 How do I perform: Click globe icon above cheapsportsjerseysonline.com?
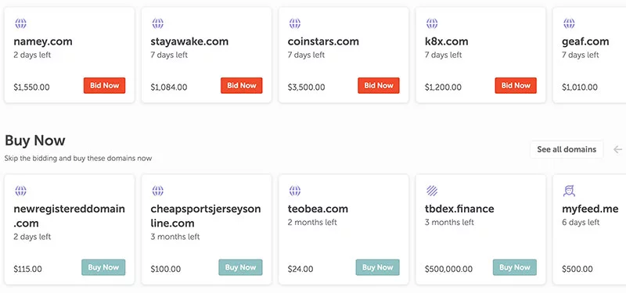(x=158, y=191)
